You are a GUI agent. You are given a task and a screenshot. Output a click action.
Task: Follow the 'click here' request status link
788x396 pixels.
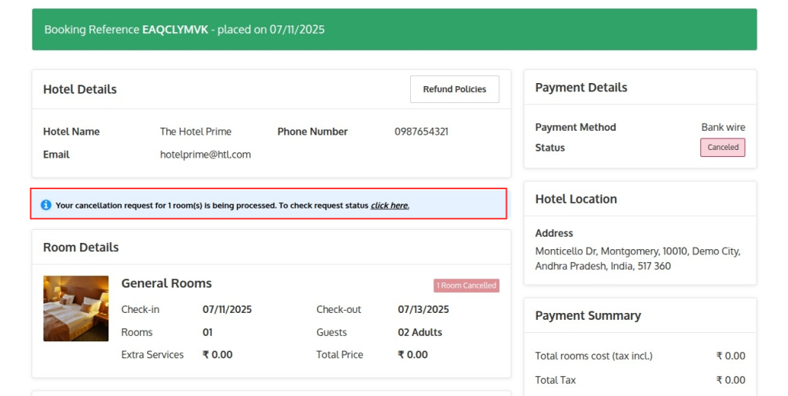coord(390,205)
